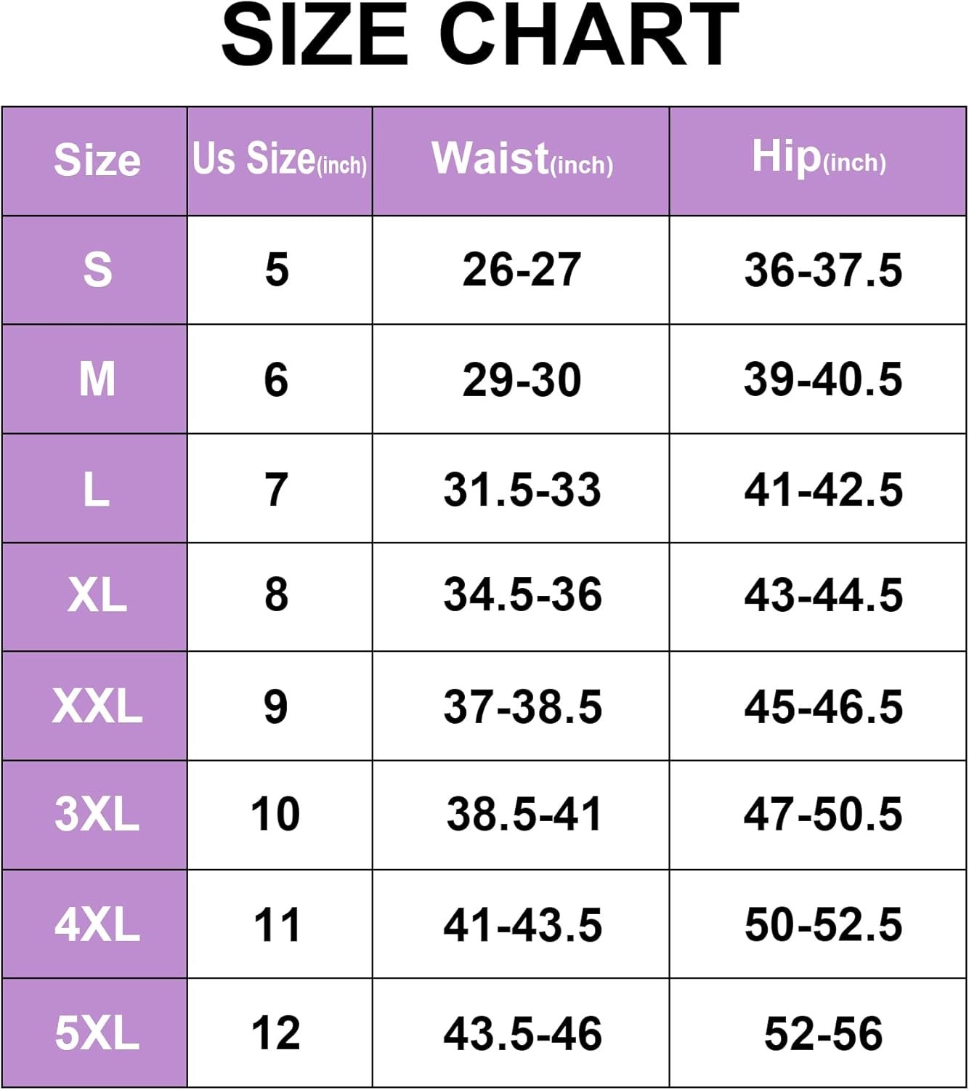The width and height of the screenshot is (969, 1090).
Task: Select the L size row label
Action: click(95, 488)
